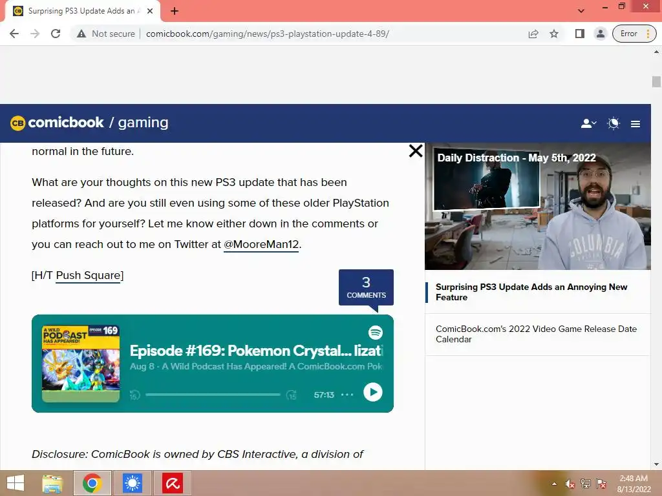The image size is (662, 496).
Task: Toggle dark mode with the sun icon
Action: (x=614, y=123)
